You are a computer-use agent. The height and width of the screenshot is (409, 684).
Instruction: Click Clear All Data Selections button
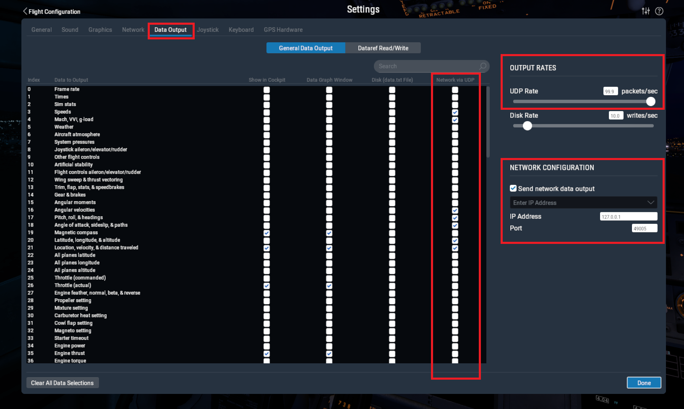pyautogui.click(x=63, y=383)
